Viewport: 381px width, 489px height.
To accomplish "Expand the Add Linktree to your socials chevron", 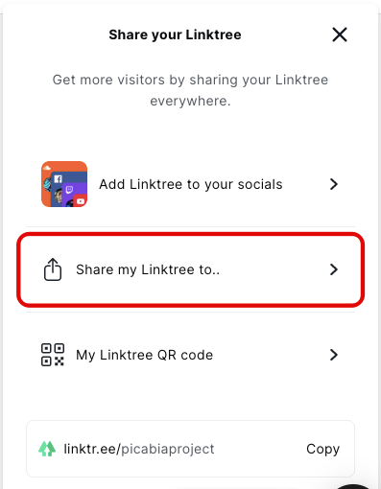I will pyautogui.click(x=334, y=184).
